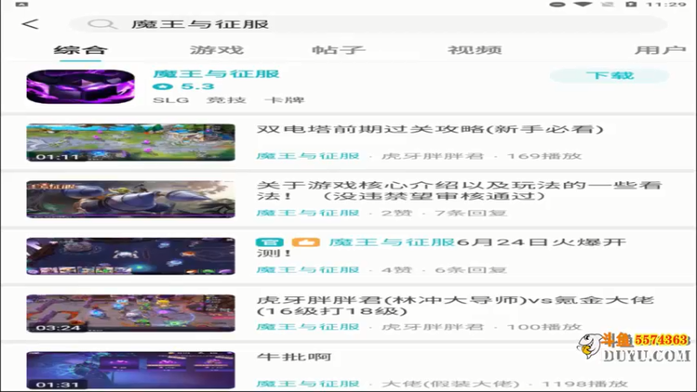Click the search field containing 魔王与征服
This screenshot has height=392, width=697.
(369, 24)
